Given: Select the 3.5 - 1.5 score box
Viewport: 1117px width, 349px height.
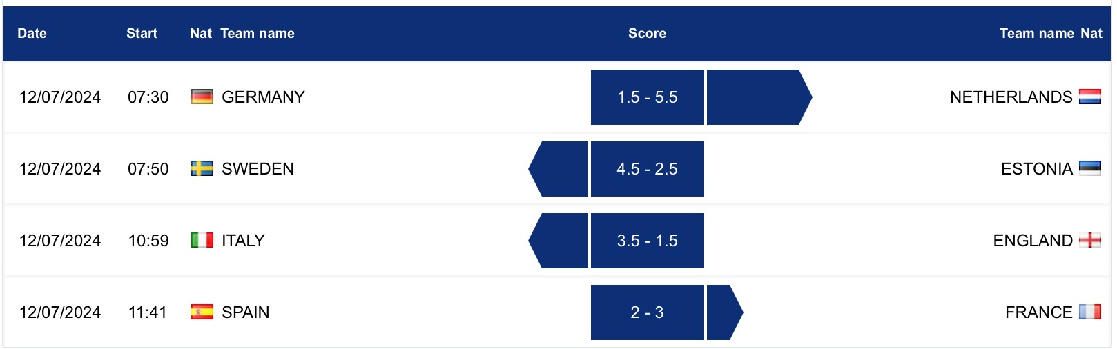Looking at the screenshot, I should 647,241.
